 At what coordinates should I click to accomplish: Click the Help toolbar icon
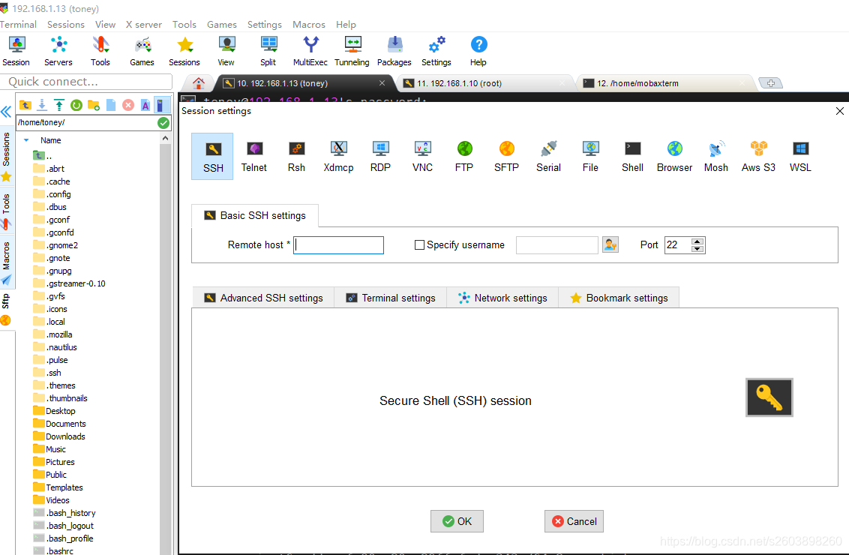pyautogui.click(x=478, y=52)
